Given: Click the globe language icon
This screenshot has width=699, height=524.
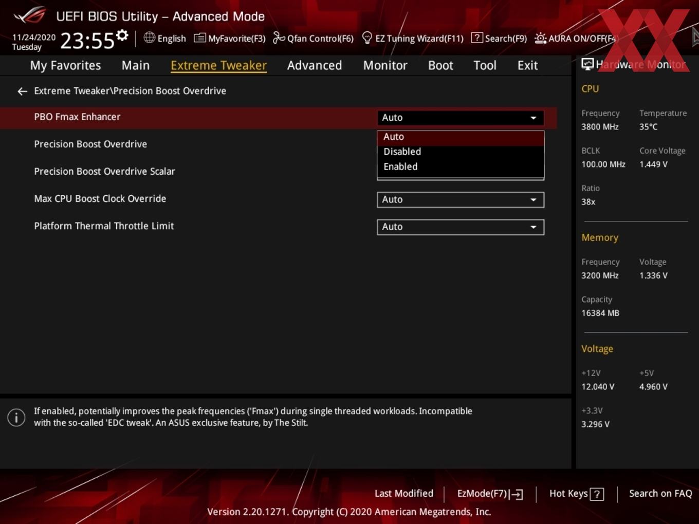Looking at the screenshot, I should click(149, 38).
